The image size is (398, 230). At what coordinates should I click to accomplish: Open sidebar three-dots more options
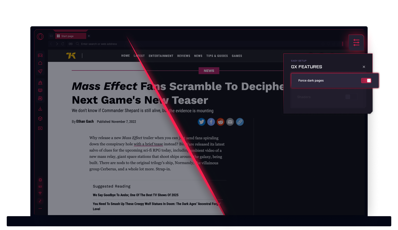click(x=40, y=208)
